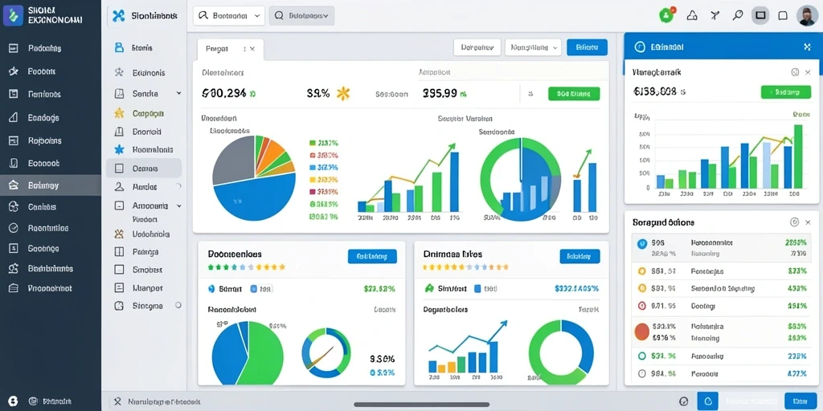This screenshot has height=411, width=823.
Task: Expand the dropdown left of the blue toolbar button
Action: [x=533, y=47]
